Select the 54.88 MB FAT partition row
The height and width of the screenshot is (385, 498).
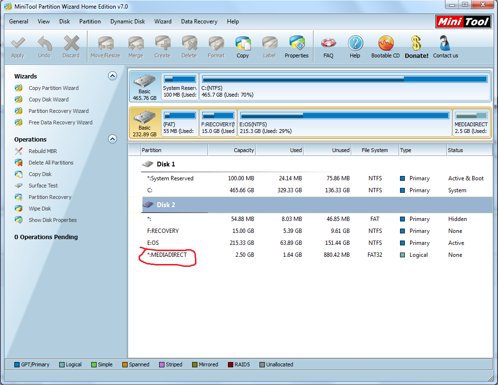[x=310, y=219]
